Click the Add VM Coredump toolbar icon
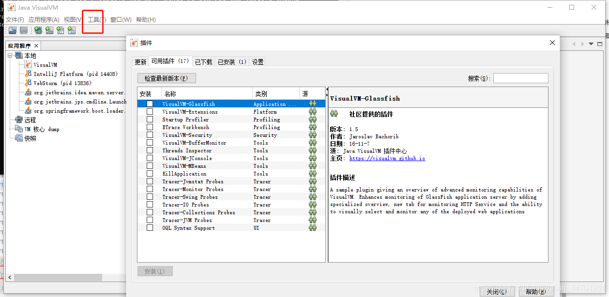Viewport: 609px width, 297px height. pyautogui.click(x=61, y=30)
